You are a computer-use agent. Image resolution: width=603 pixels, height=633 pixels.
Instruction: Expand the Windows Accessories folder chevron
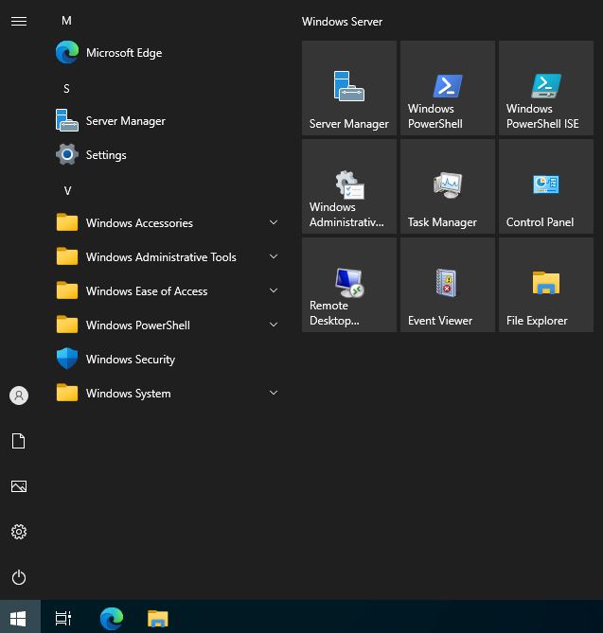(x=274, y=223)
